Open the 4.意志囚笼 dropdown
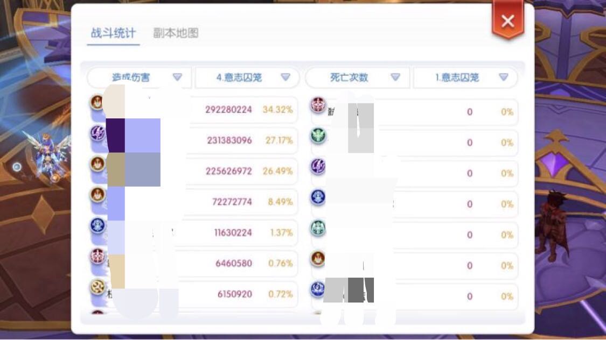Image resolution: width=606 pixels, height=340 pixels. point(247,77)
